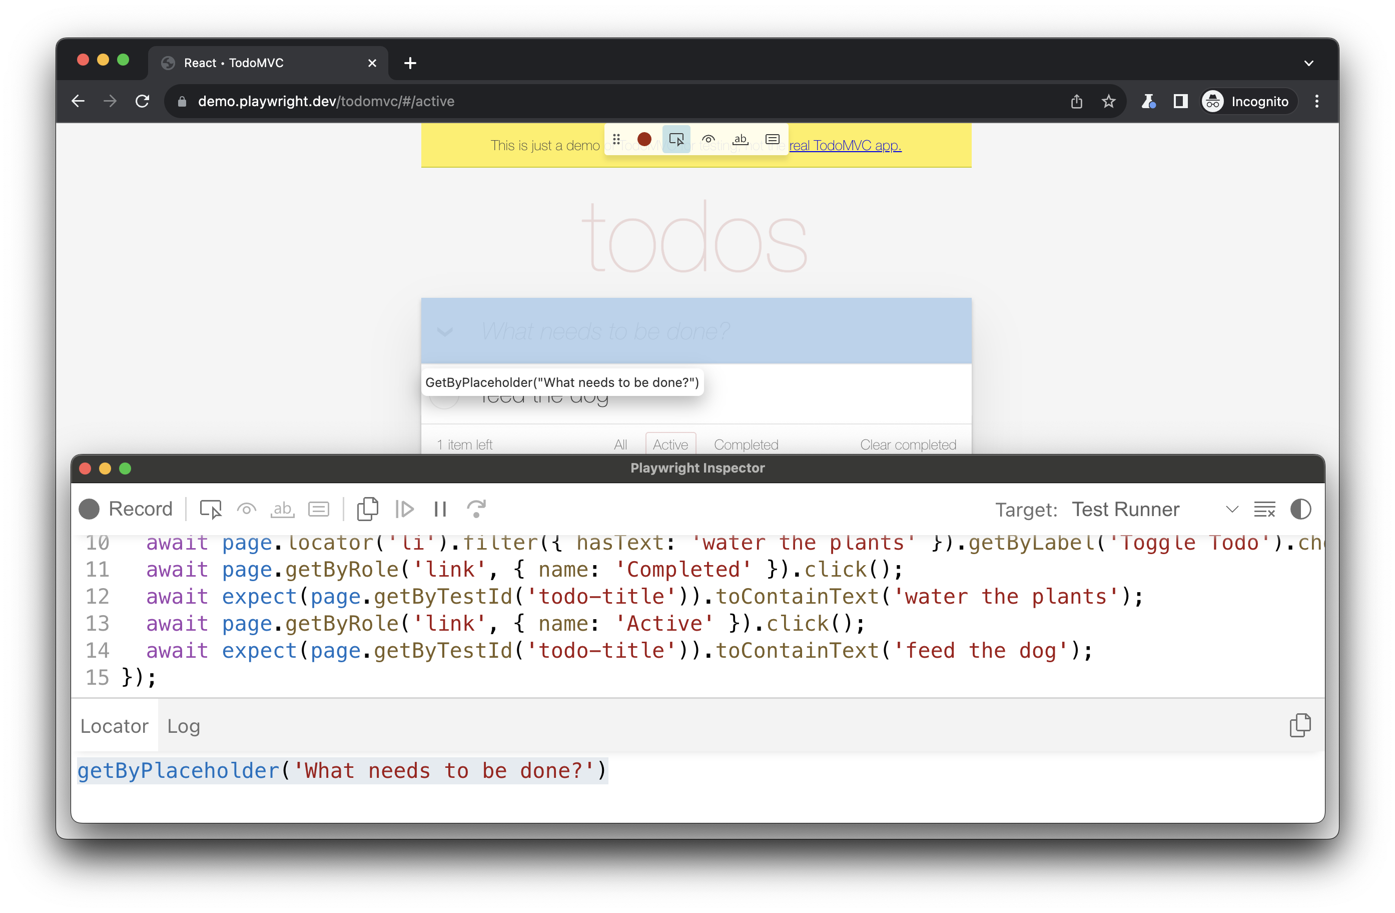The width and height of the screenshot is (1395, 913).
Task: Select the Pick locator icon in Inspector toolbar
Action: [211, 509]
